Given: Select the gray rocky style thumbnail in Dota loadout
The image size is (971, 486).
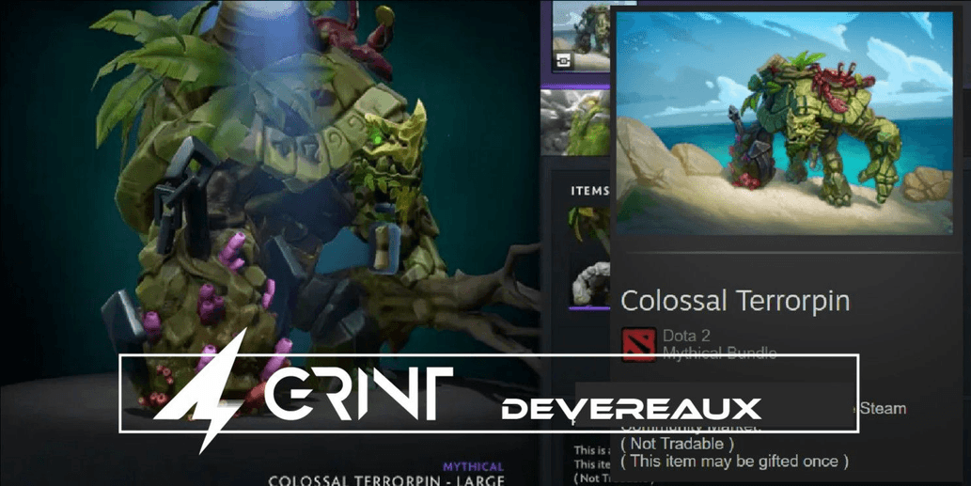Looking at the screenshot, I should click(575, 122).
